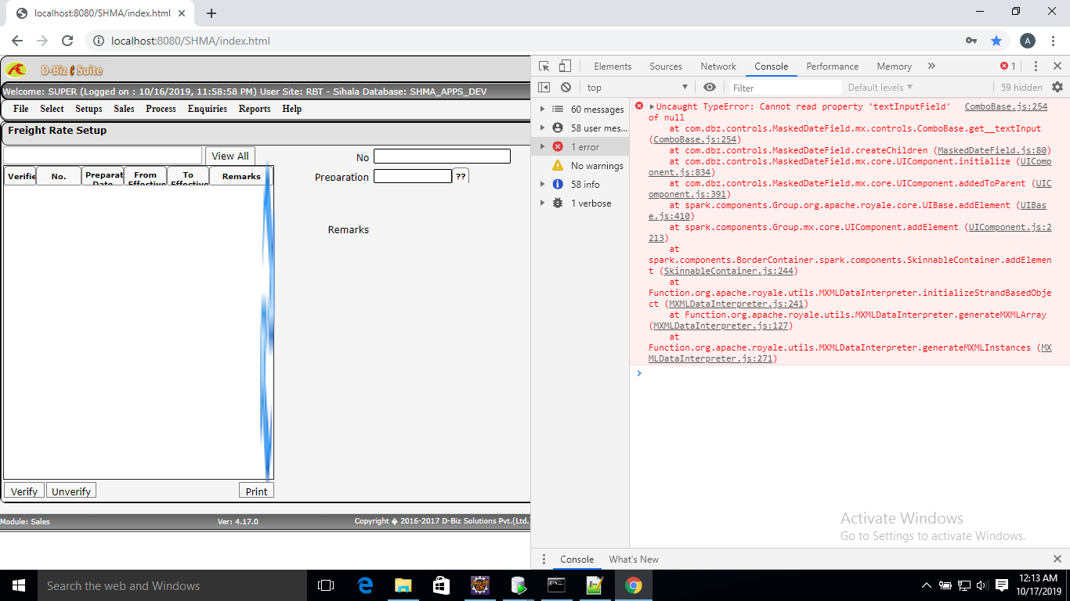1070x601 pixels.
Task: Expand the Uncaught TypeError error message
Action: [x=649, y=106]
